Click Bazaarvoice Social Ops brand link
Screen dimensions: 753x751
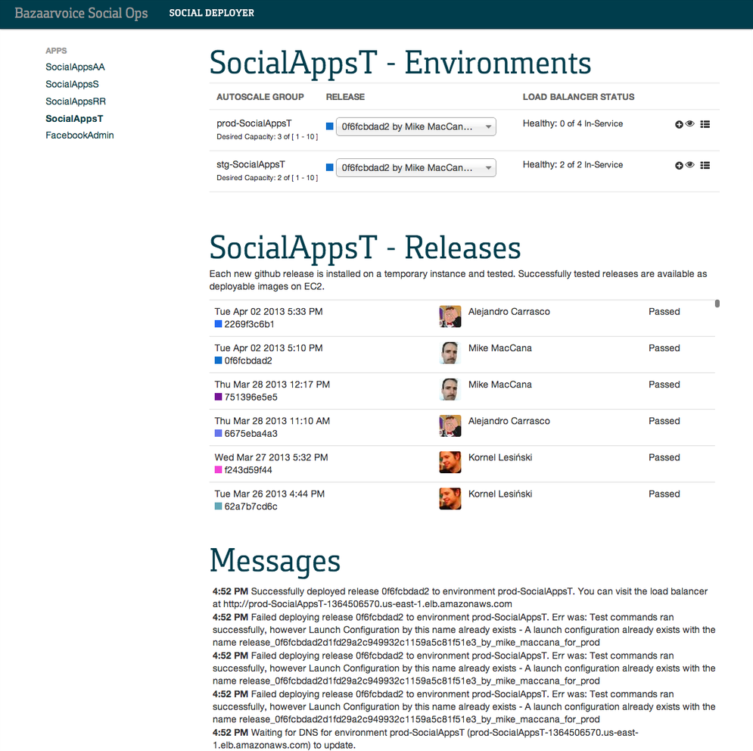pos(81,13)
